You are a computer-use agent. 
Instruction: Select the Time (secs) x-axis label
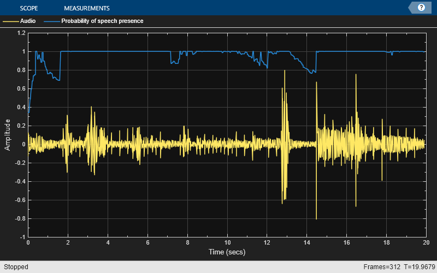227,252
